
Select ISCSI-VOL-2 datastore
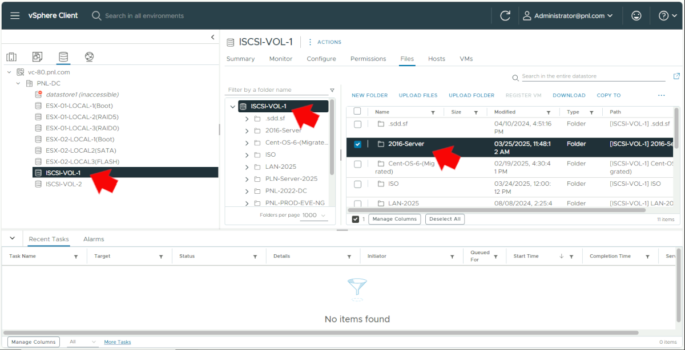(63, 184)
